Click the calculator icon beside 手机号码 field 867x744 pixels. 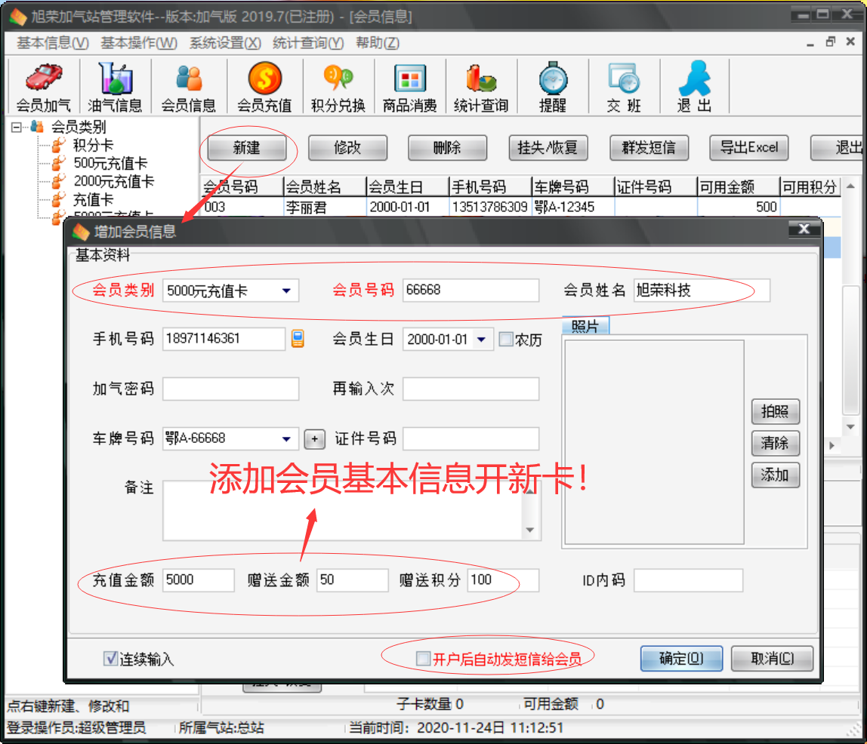click(x=298, y=339)
